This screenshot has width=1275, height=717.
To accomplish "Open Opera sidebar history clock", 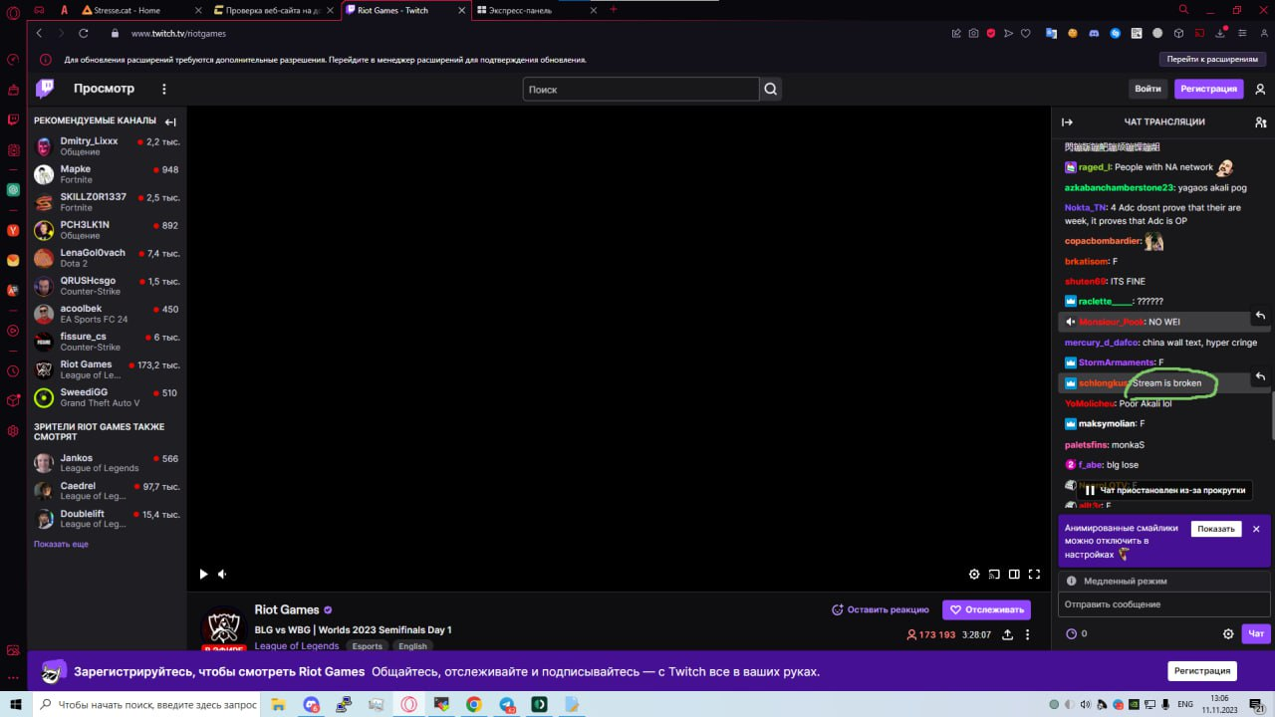I will click(x=13, y=370).
